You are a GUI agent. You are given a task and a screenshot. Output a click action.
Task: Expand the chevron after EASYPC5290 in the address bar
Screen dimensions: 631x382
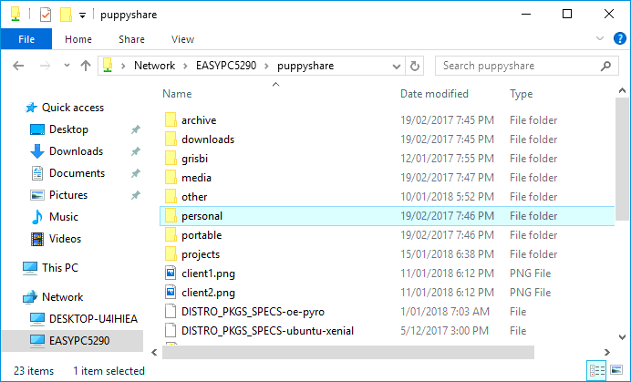[266, 66]
